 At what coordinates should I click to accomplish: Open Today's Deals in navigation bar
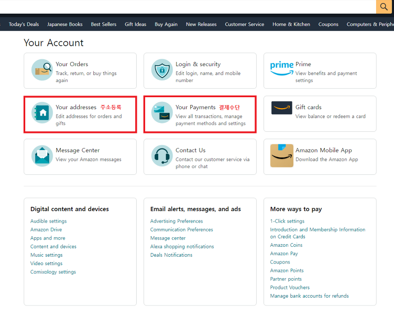24,25
